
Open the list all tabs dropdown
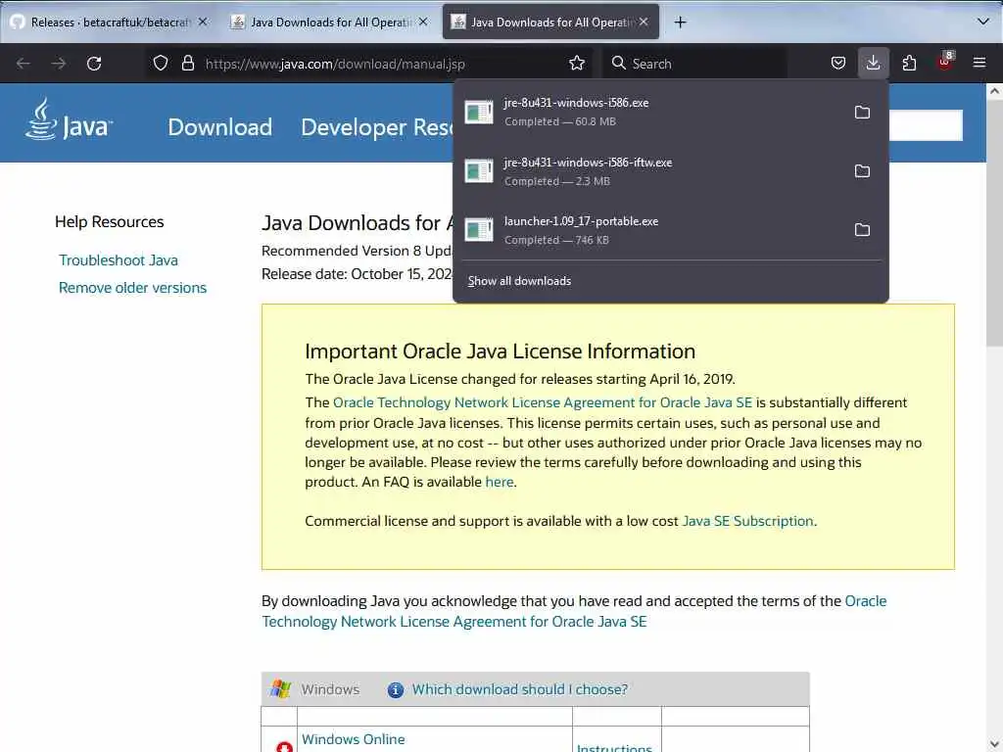[983, 22]
